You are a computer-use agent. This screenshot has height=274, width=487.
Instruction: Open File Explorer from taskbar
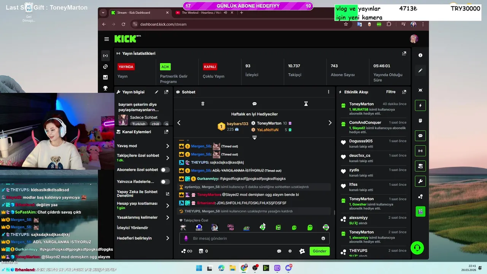(232, 268)
